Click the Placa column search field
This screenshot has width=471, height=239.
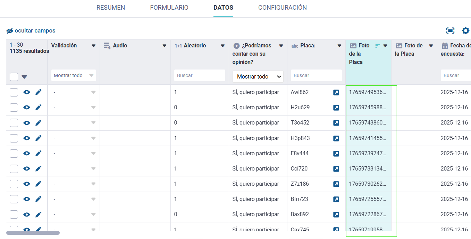316,75
